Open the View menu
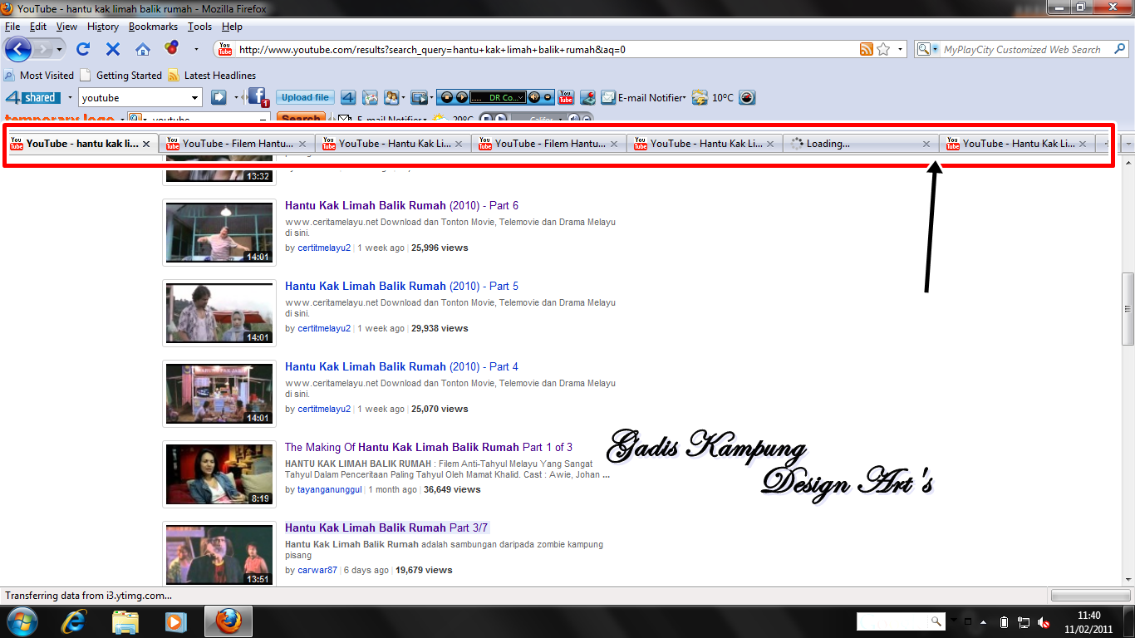The width and height of the screenshot is (1135, 638). tap(66, 27)
